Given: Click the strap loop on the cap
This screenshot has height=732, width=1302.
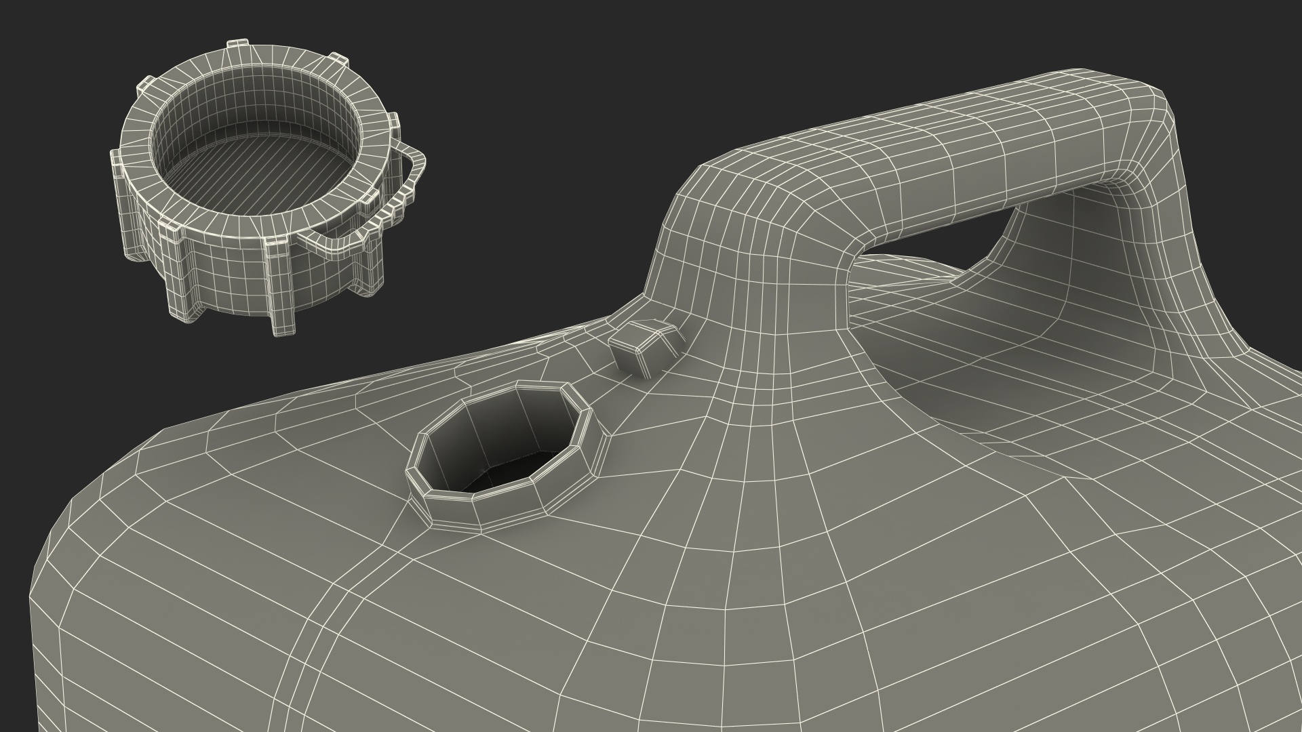Looking at the screenshot, I should (x=370, y=203).
